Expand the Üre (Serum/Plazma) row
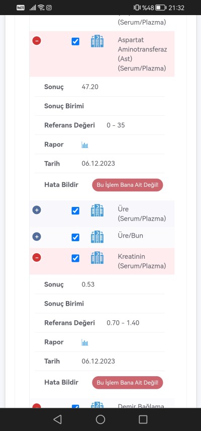The width and height of the screenshot is (201, 431). [37, 210]
